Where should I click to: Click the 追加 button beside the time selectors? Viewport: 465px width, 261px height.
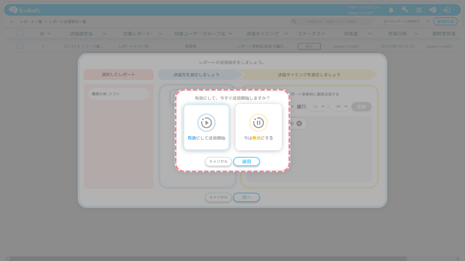click(x=361, y=107)
